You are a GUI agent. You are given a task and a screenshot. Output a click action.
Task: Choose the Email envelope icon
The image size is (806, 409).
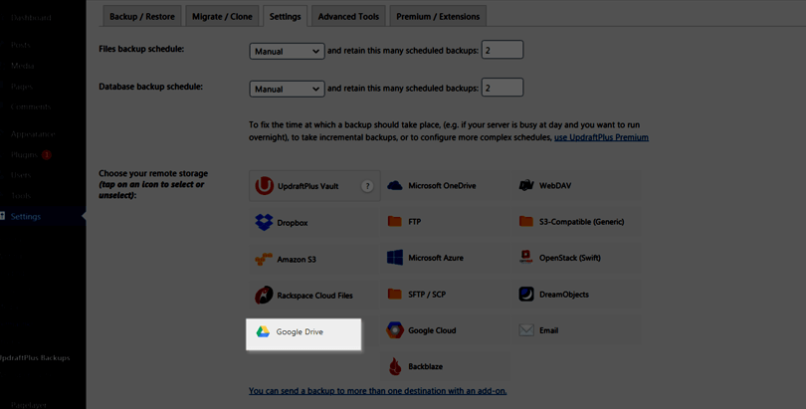(x=526, y=330)
